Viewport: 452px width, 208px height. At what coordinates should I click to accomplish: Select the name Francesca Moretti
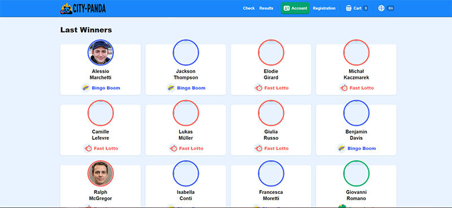coord(271,195)
